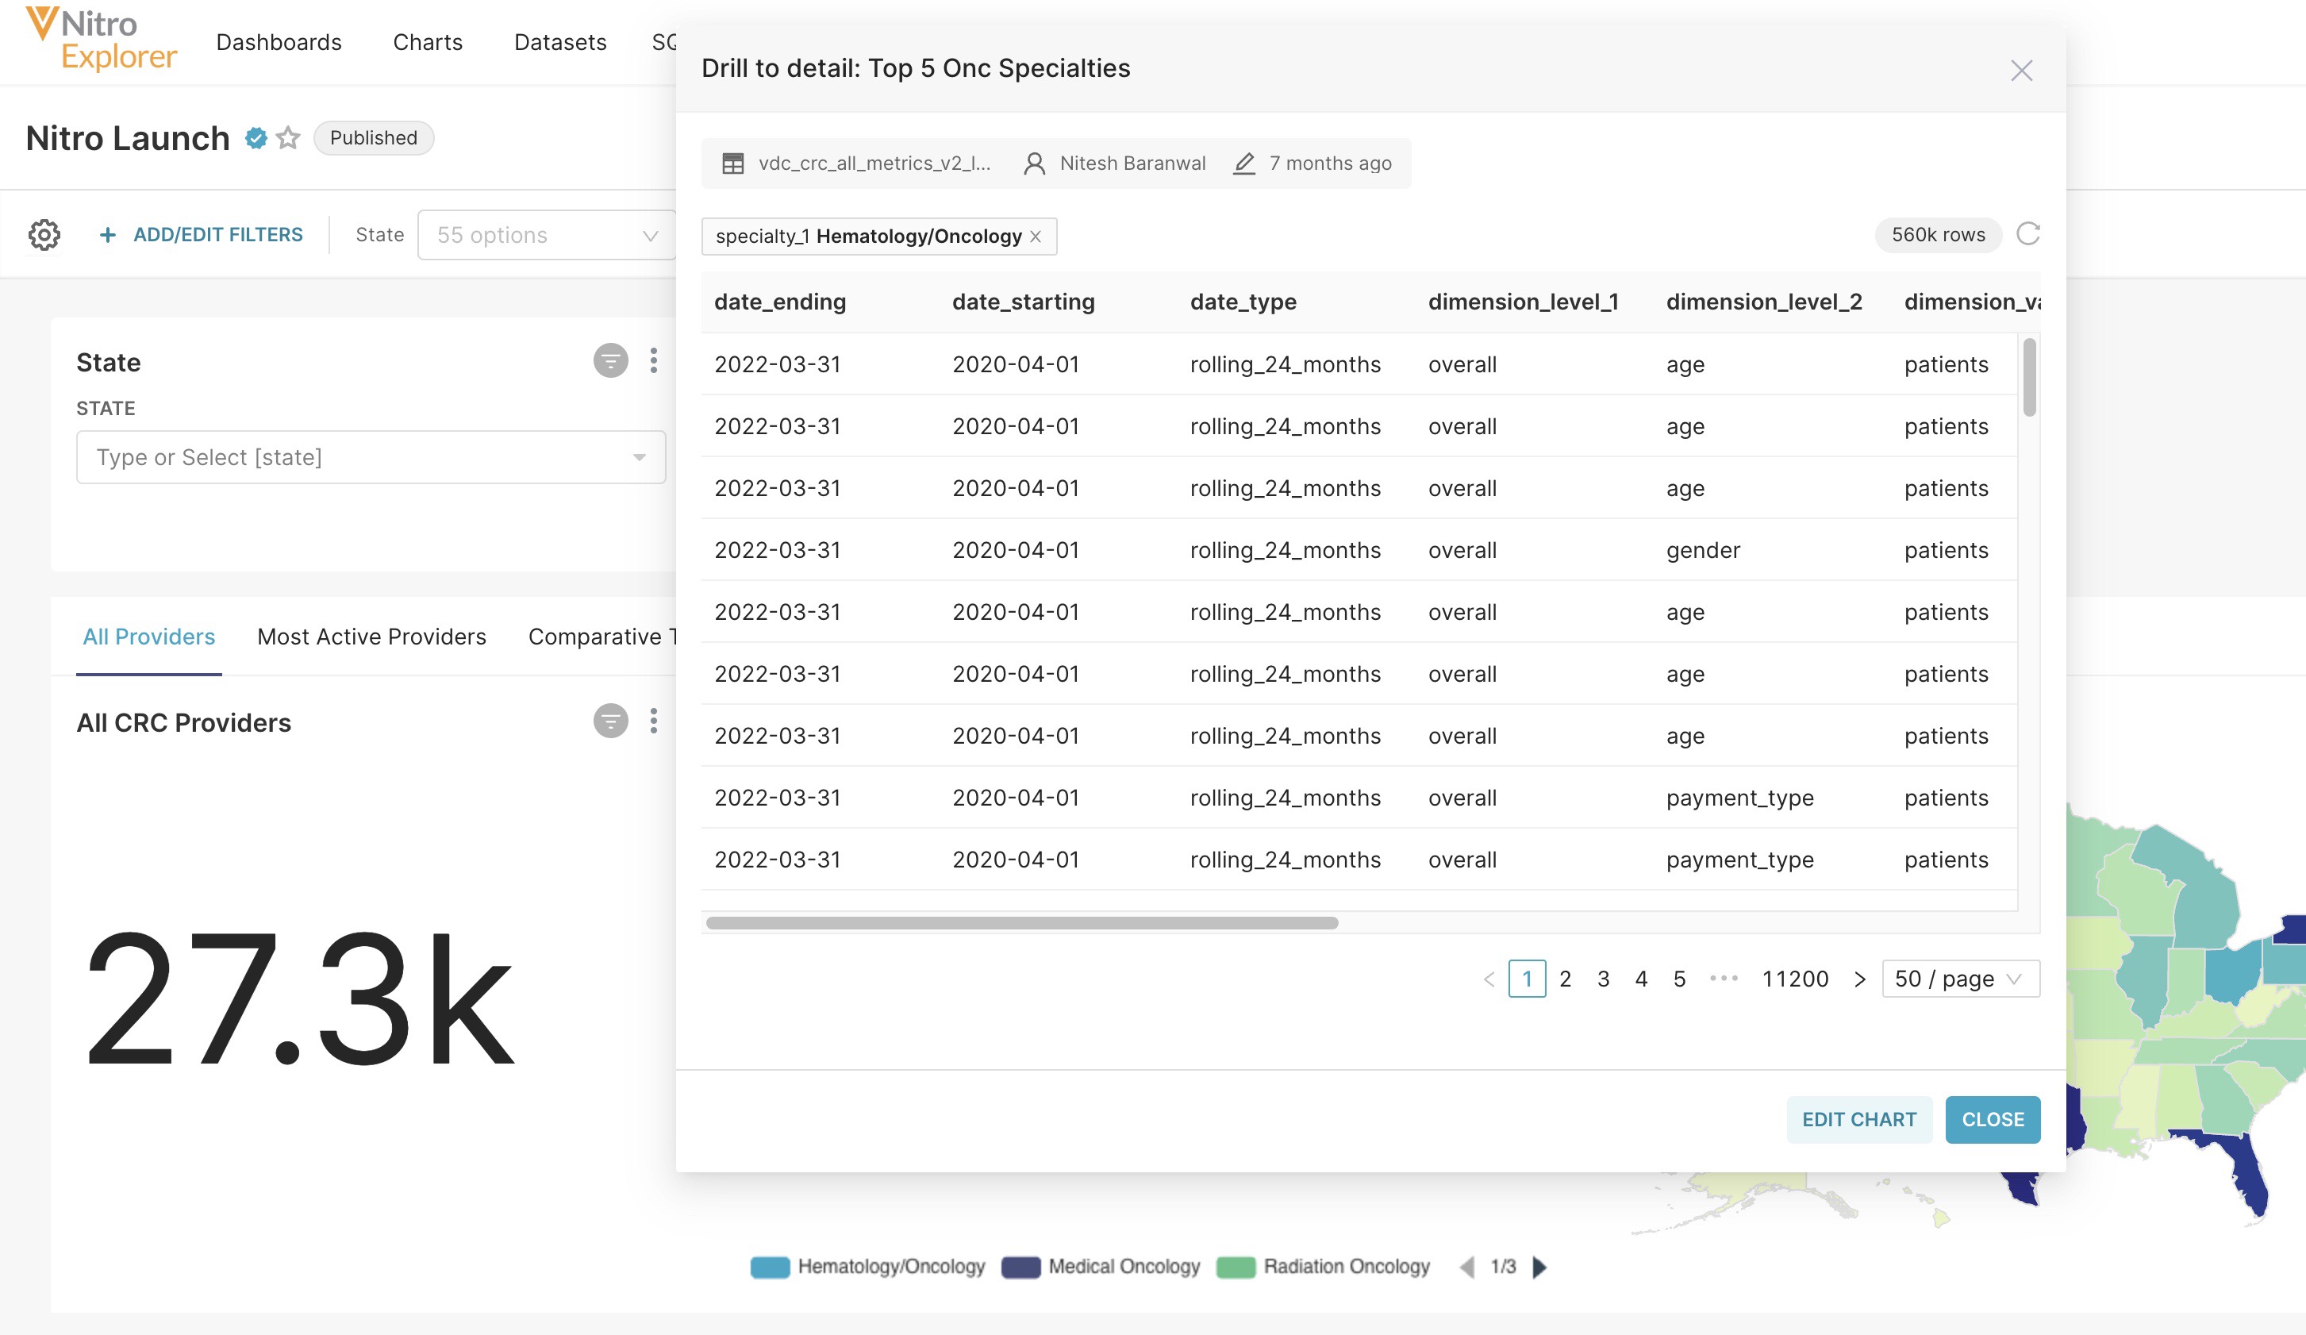Toggle Medical Oncology legend series
This screenshot has width=2306, height=1335.
click(1101, 1267)
